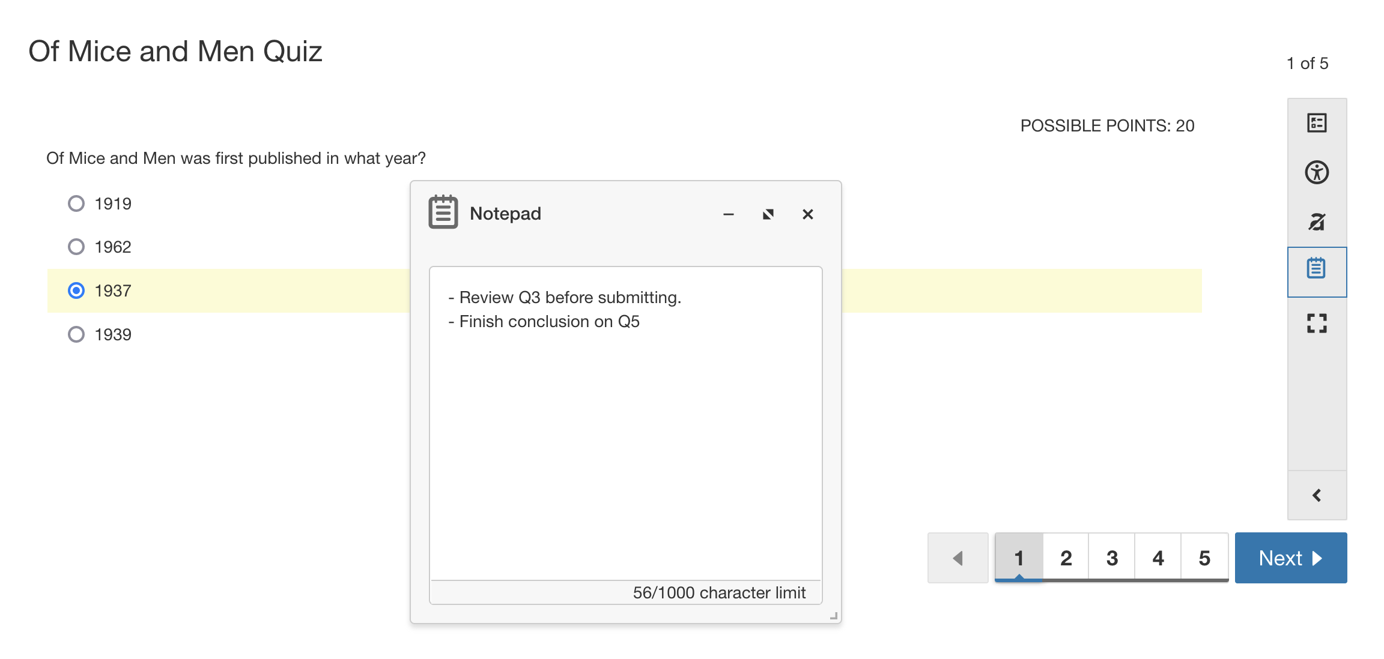Go to question 2

[x=1065, y=557]
